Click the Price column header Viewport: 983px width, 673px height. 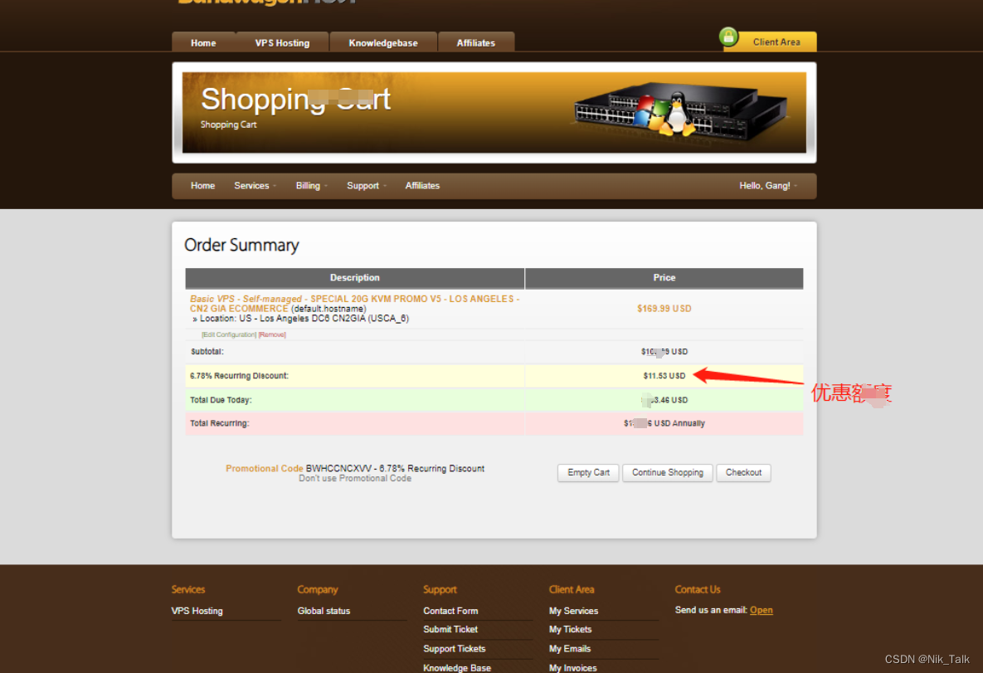[664, 278]
